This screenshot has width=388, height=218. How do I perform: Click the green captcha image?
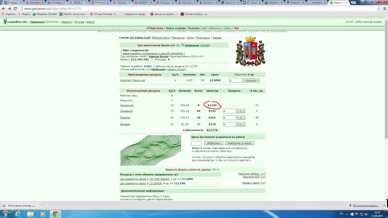click(151, 150)
